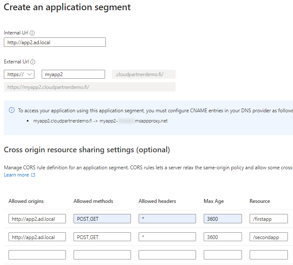
Task: Click the Internal Url input field
Action: [54, 42]
